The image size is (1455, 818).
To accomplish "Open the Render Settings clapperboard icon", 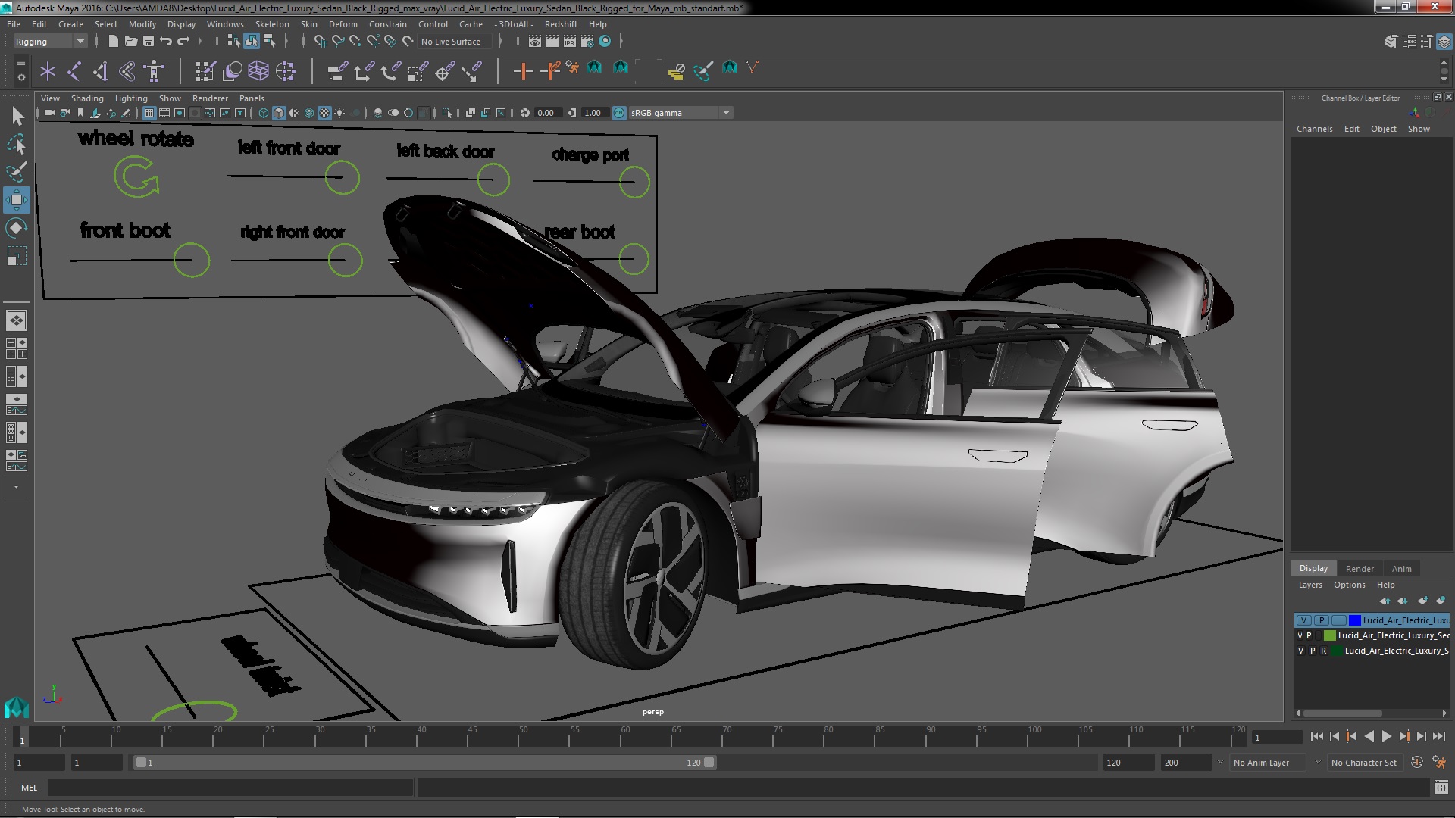I will tap(587, 42).
